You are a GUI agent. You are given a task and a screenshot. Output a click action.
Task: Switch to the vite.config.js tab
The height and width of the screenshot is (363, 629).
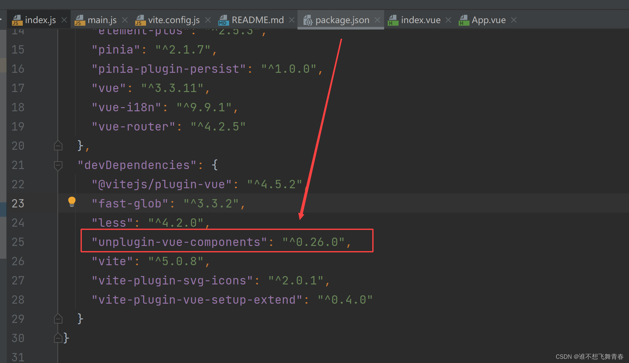pos(174,20)
